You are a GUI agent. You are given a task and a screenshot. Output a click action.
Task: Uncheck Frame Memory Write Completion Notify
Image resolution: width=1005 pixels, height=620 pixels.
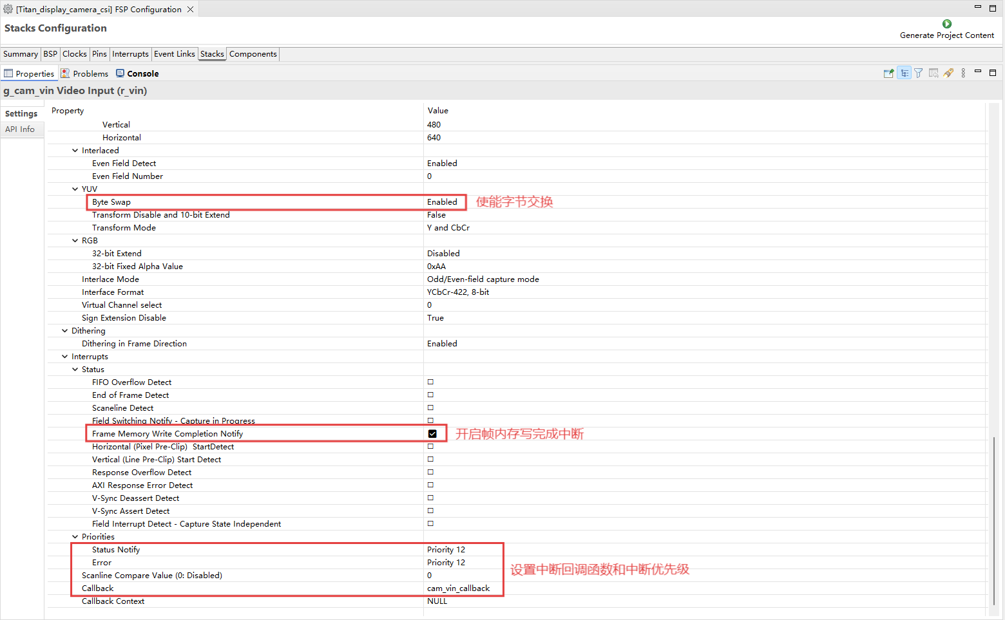[432, 434]
